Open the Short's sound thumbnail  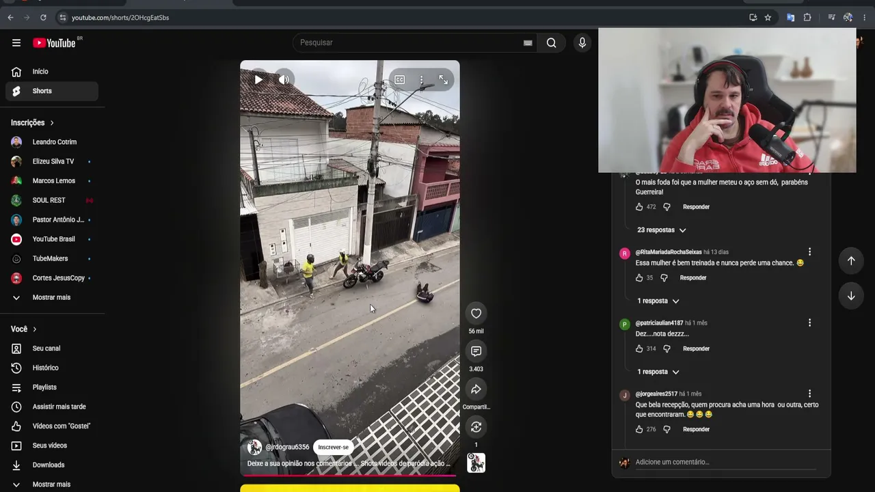476,463
